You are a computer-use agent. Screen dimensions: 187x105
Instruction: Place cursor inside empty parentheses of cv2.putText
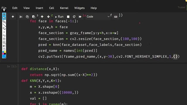point(175,57)
